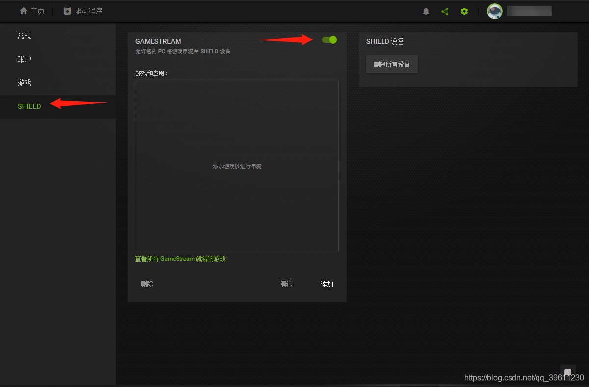The height and width of the screenshot is (387, 589).
Task: Click the user avatar picture
Action: (494, 11)
